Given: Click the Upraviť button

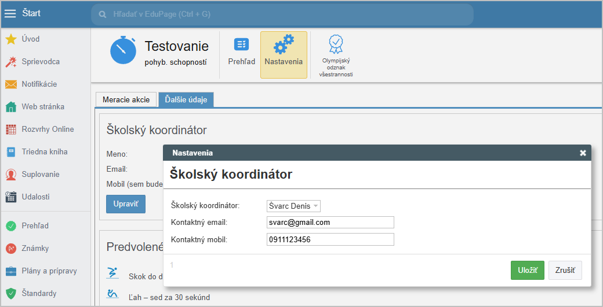Looking at the screenshot, I should tap(125, 204).
